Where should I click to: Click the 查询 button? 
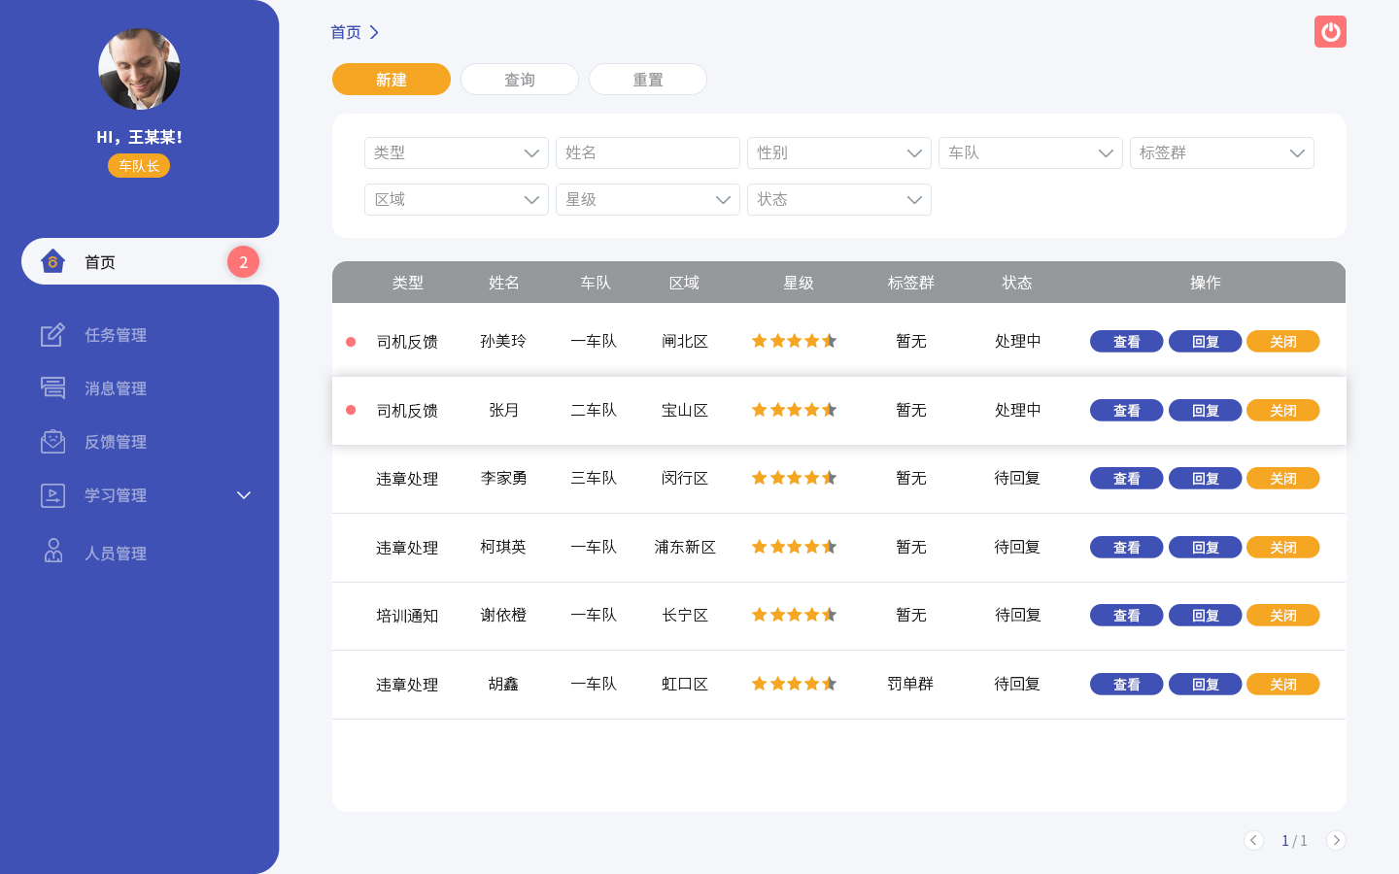tap(520, 80)
